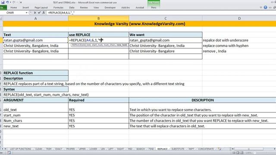276x155 pixels.
Task: Click the macro record icon in status bar
Action: tap(9, 153)
